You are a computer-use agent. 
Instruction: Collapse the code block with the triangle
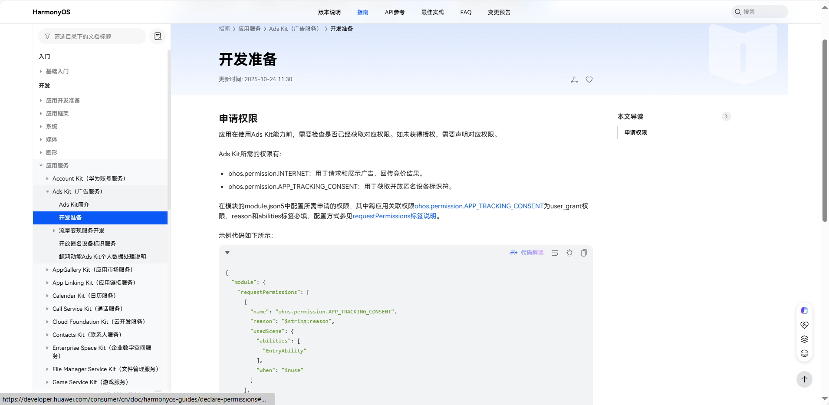(x=227, y=253)
